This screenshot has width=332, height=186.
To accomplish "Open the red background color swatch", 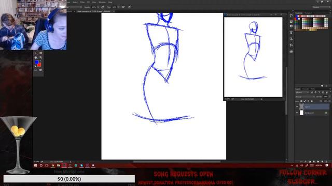I will pyautogui.click(x=39, y=65).
